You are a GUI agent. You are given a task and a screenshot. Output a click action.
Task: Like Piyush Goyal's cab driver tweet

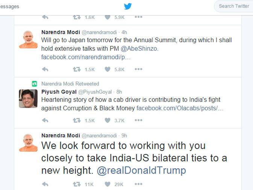tap(108, 120)
